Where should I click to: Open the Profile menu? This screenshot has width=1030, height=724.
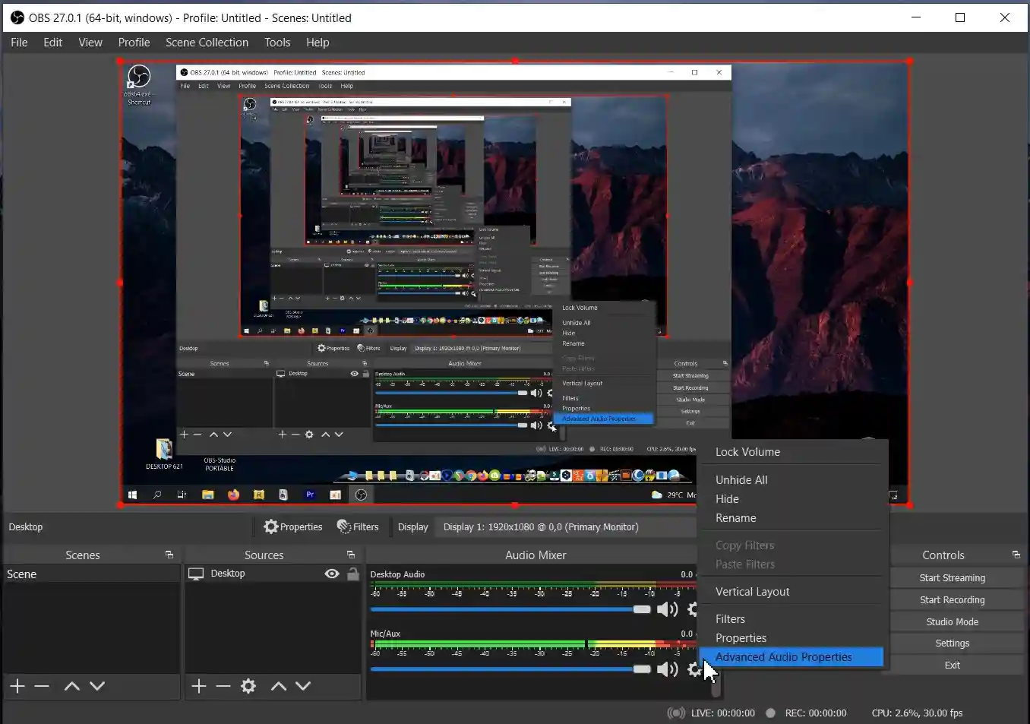[134, 43]
